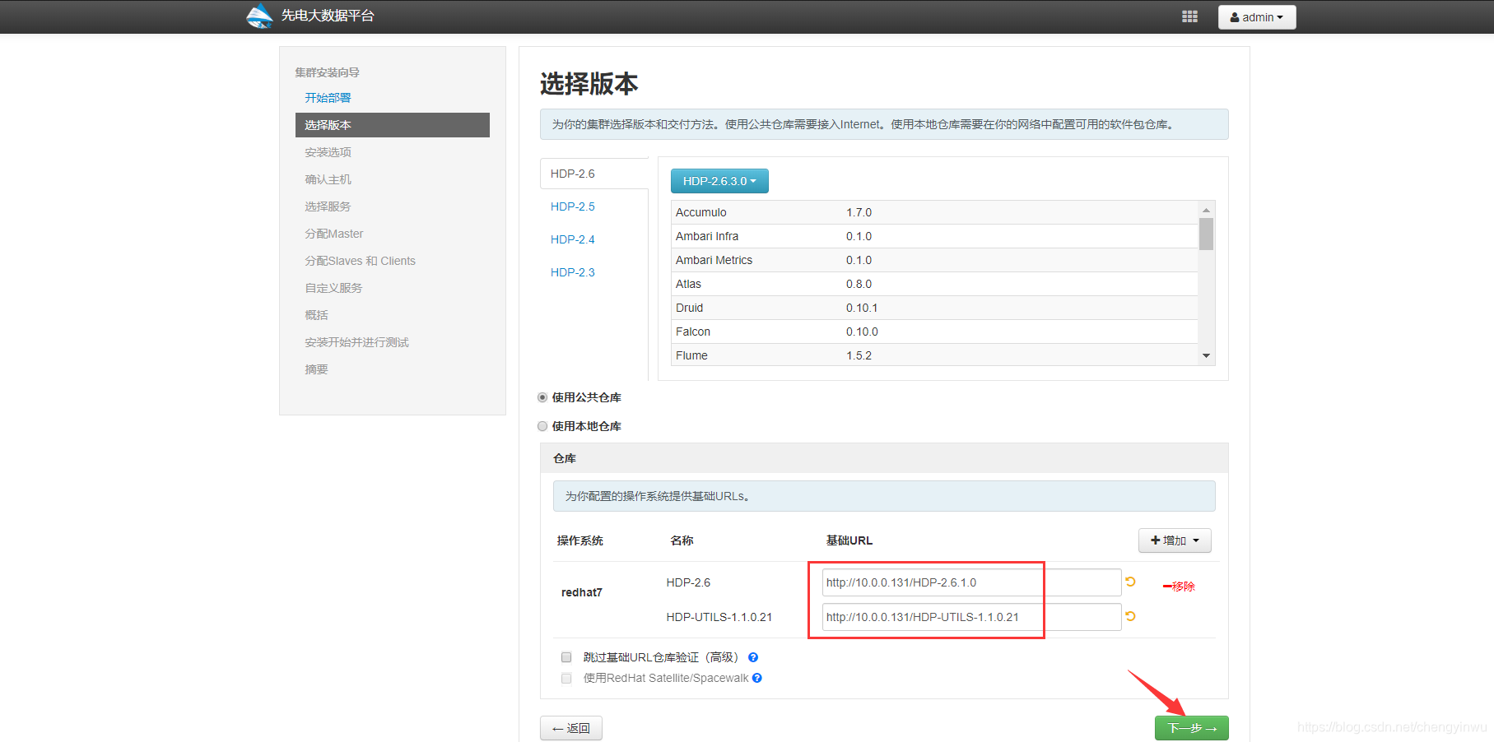Click the redhat7 operating system label
This screenshot has height=742, width=1494.
pos(582,592)
